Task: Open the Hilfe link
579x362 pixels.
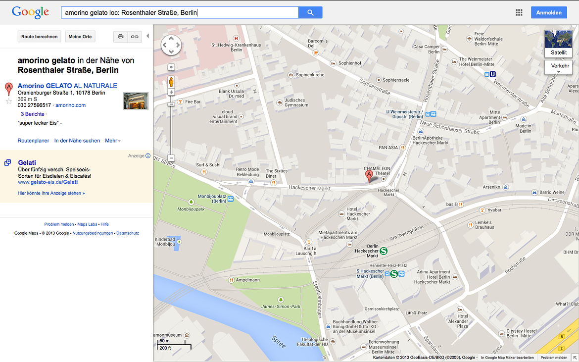Action: pos(105,224)
